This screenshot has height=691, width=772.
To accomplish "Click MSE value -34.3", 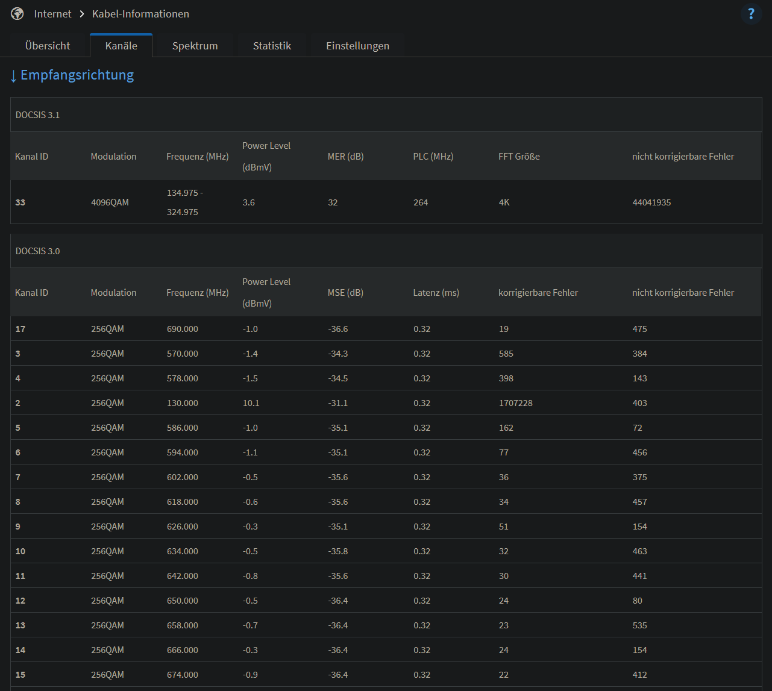I will [x=338, y=354].
